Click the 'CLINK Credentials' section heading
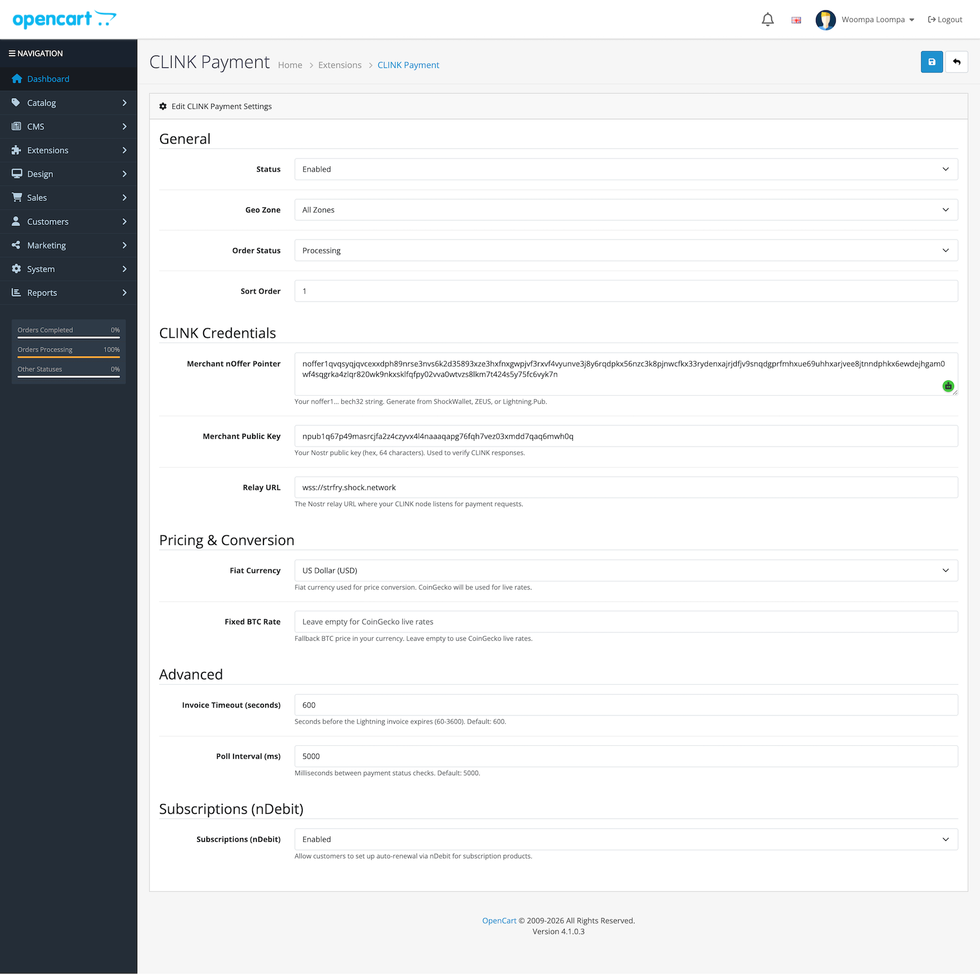Screen dimensions: 980x974 point(217,333)
